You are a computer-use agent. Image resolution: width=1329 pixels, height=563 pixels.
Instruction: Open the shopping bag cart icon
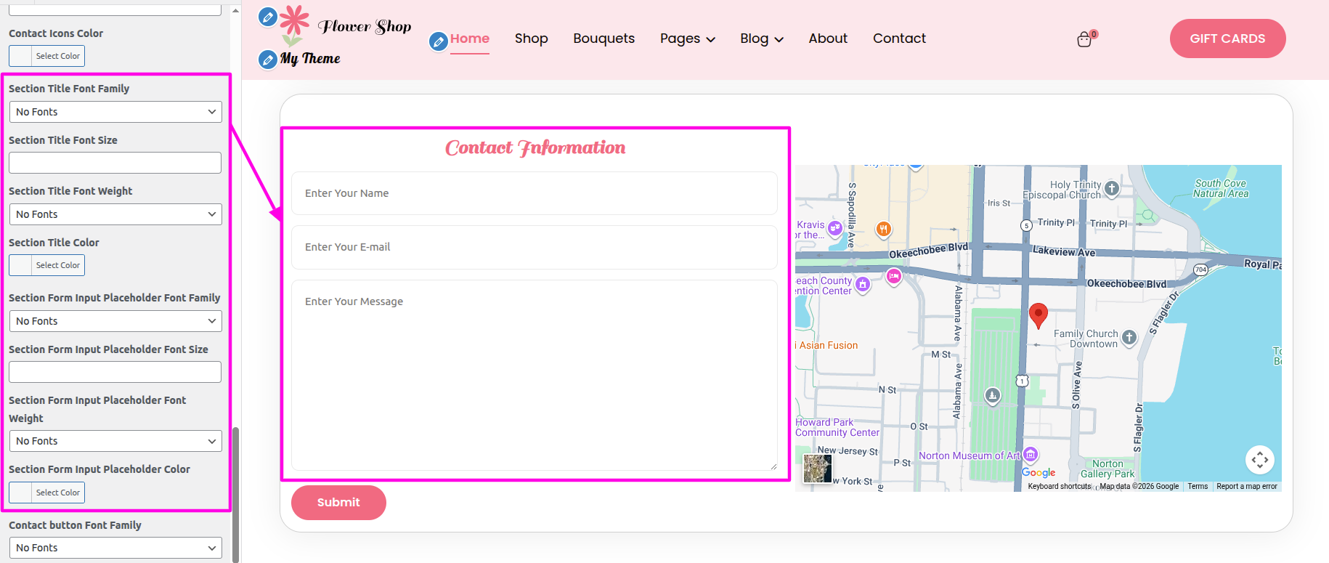(1084, 39)
